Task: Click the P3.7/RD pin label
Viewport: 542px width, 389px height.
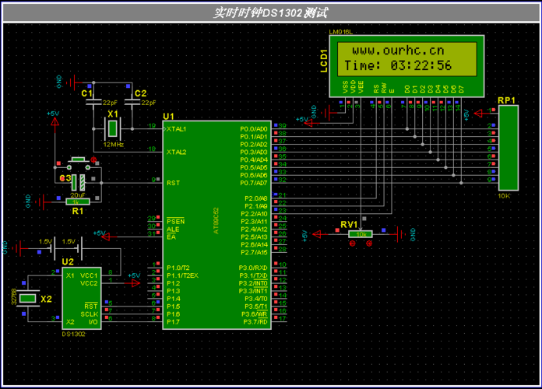Action: point(255,322)
